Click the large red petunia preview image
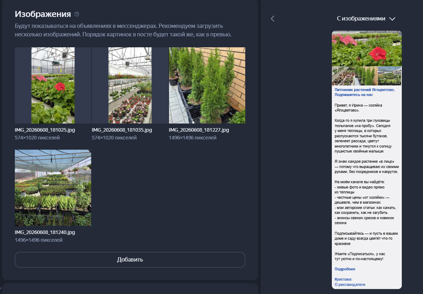The height and width of the screenshot is (294, 423). (366, 48)
